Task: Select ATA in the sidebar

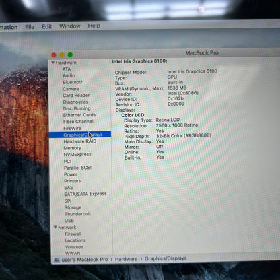Action: click(x=67, y=69)
